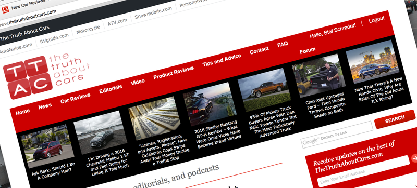
Task: Click the Hello, Stef Schrader! greeting
Action: [x=333, y=32]
